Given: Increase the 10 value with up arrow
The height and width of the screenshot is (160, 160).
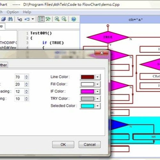Looking at the screenshot, I should (x=26, y=98).
